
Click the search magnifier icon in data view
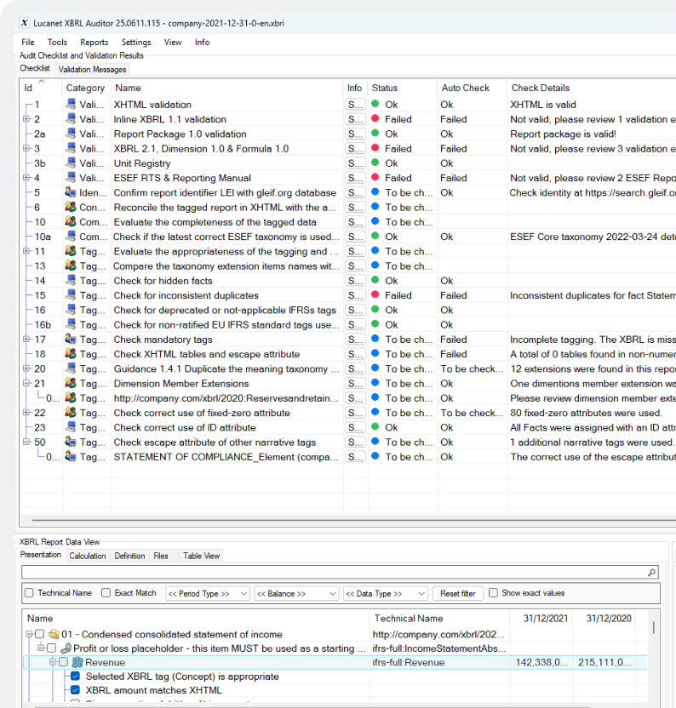coord(652,574)
